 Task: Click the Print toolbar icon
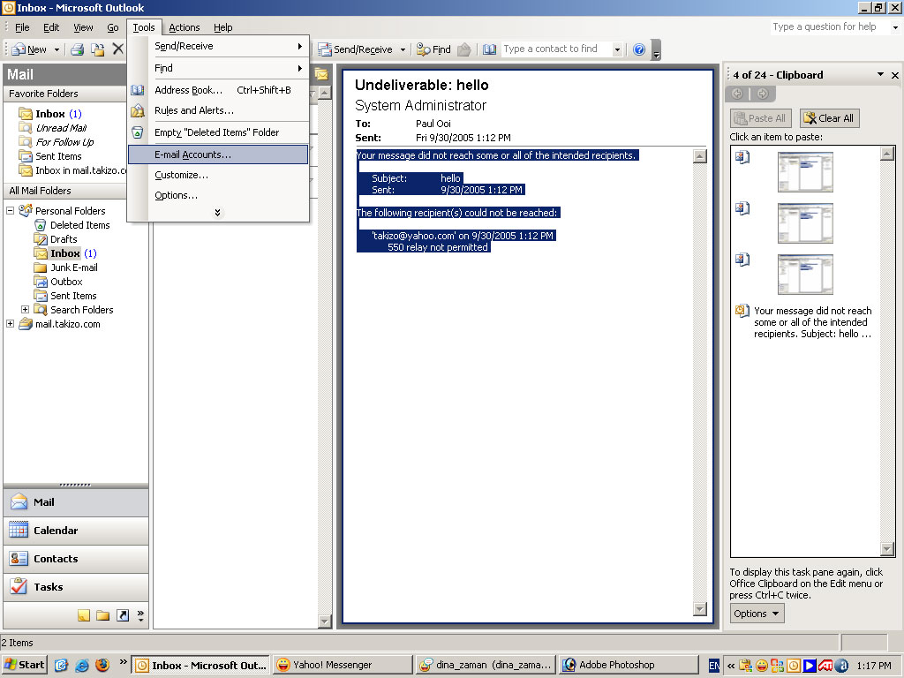tap(78, 49)
